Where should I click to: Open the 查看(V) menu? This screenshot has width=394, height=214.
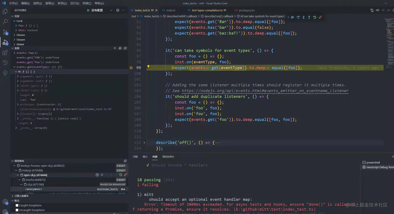pos(50,3)
